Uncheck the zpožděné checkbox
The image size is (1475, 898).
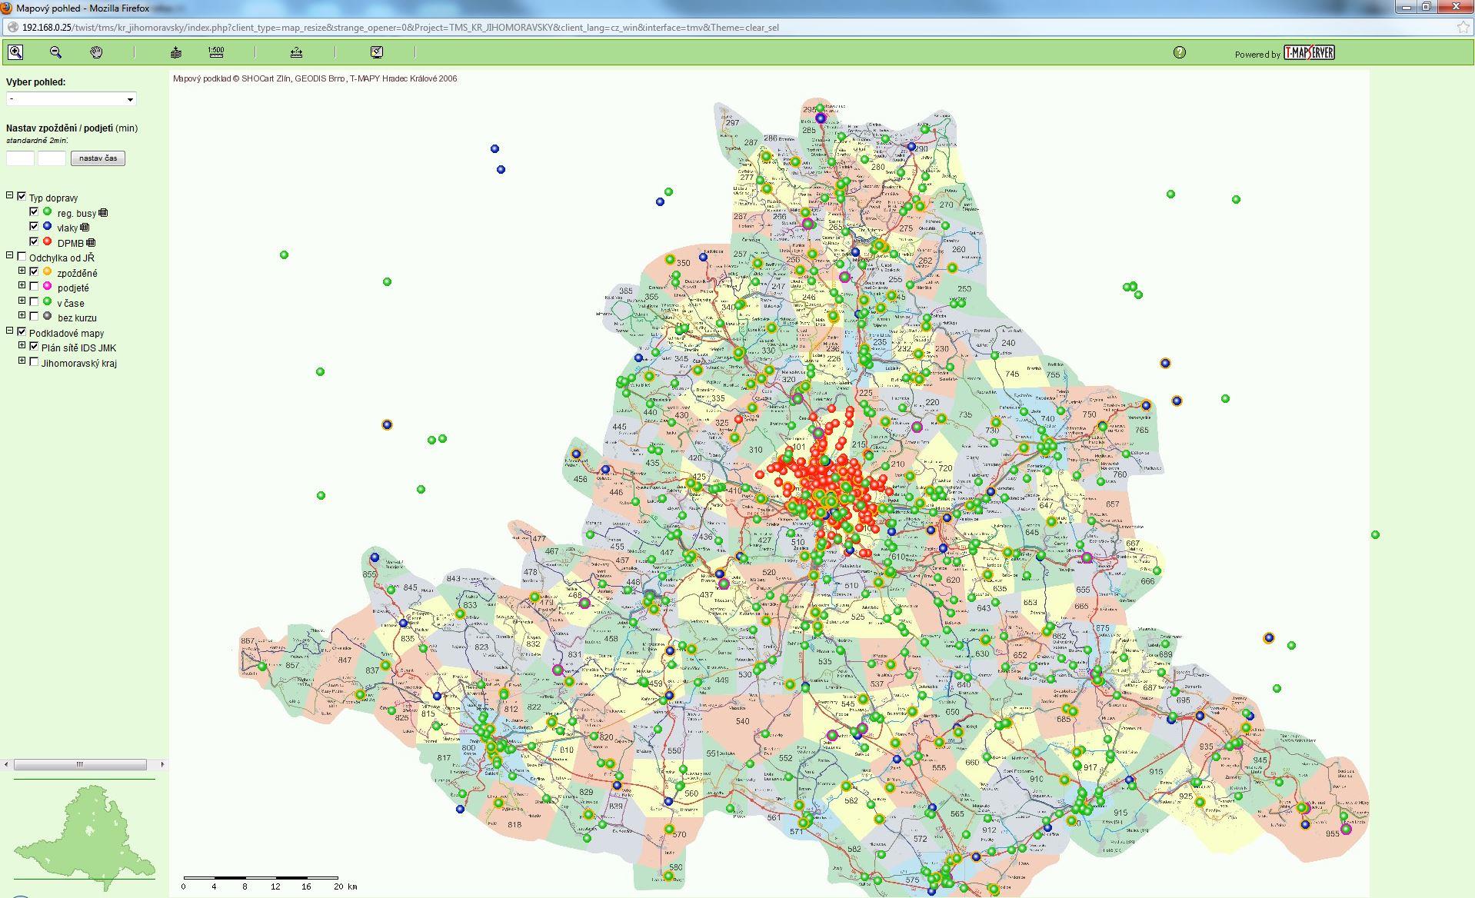[x=34, y=271]
